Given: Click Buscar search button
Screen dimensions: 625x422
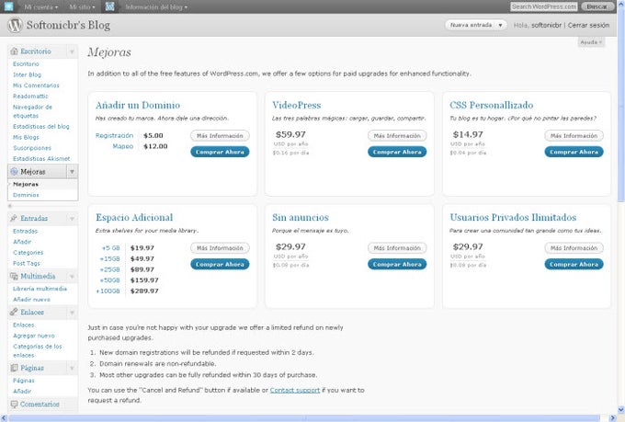Looking at the screenshot, I should click(x=597, y=6).
